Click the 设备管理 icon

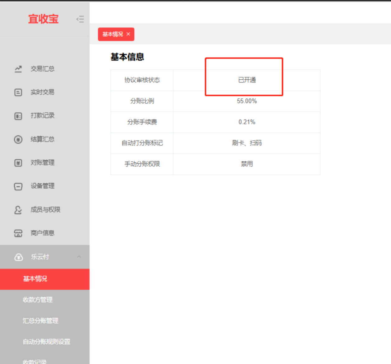pos(18,186)
